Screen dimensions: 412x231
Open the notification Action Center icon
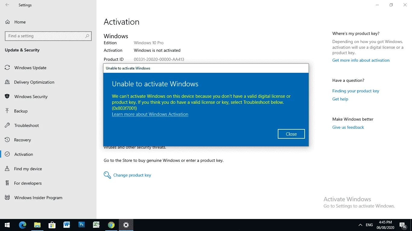coord(403,225)
